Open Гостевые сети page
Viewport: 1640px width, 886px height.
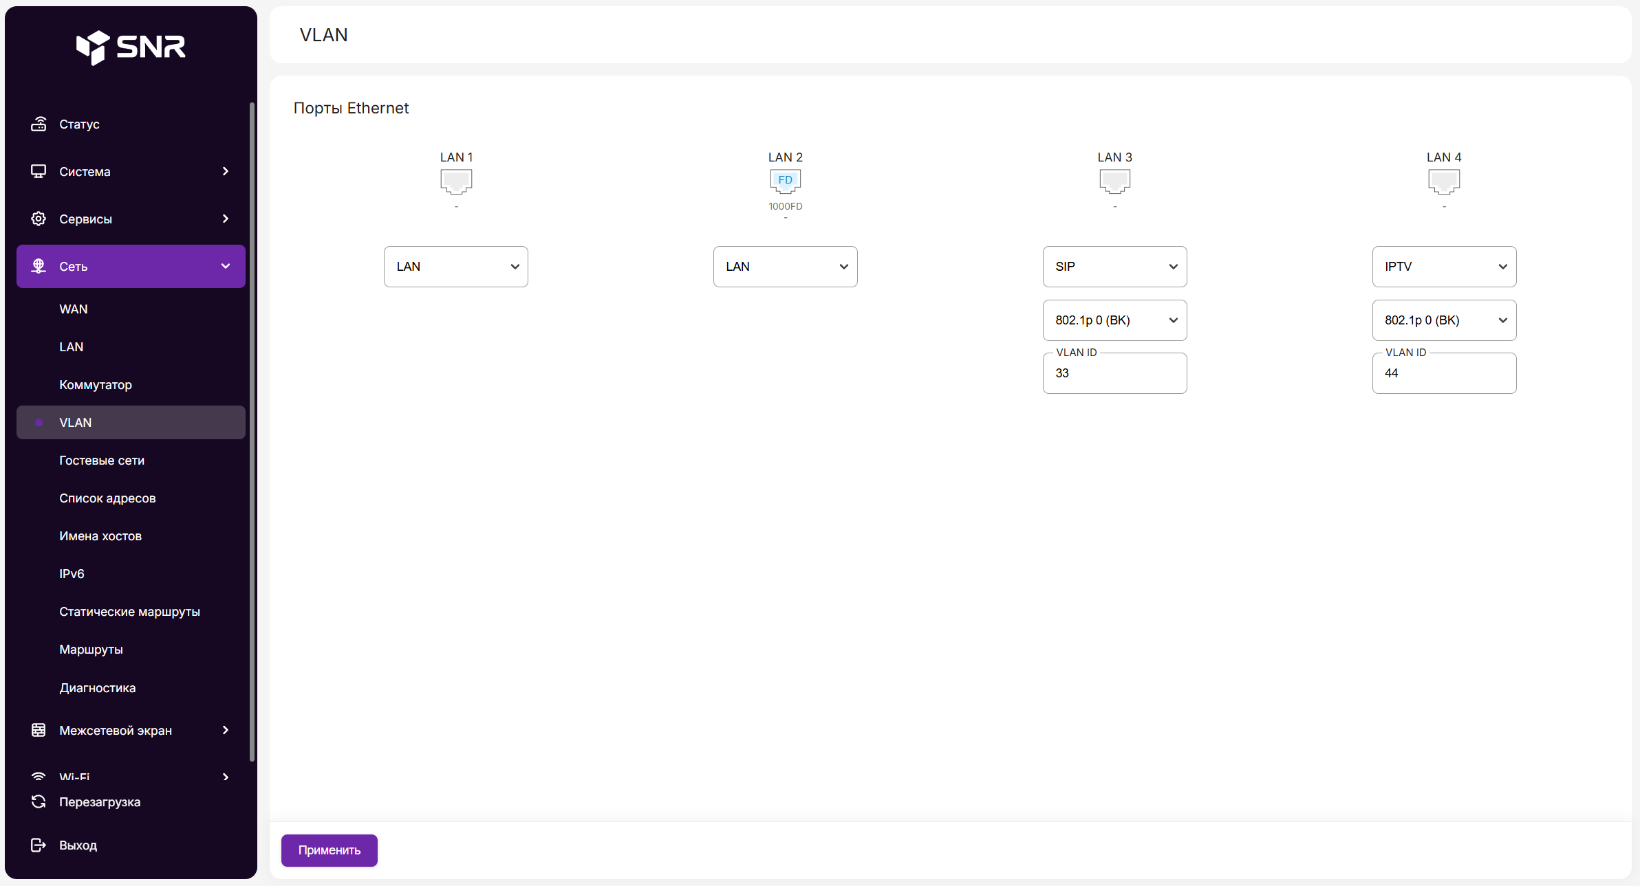[102, 461]
